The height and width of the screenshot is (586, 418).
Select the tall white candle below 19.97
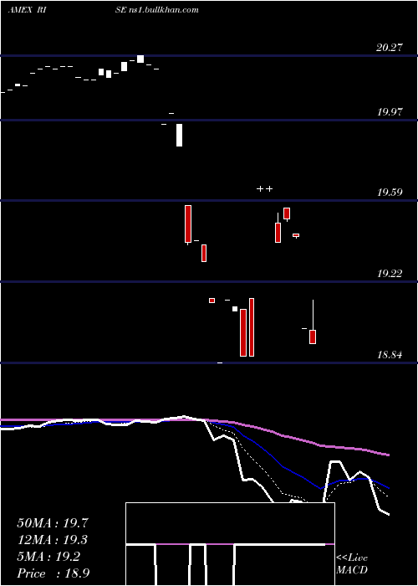coord(179,135)
